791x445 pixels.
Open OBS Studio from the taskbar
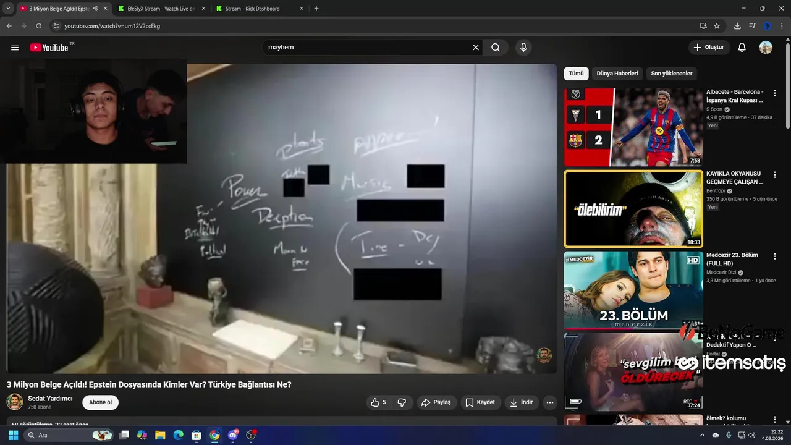coord(251,435)
